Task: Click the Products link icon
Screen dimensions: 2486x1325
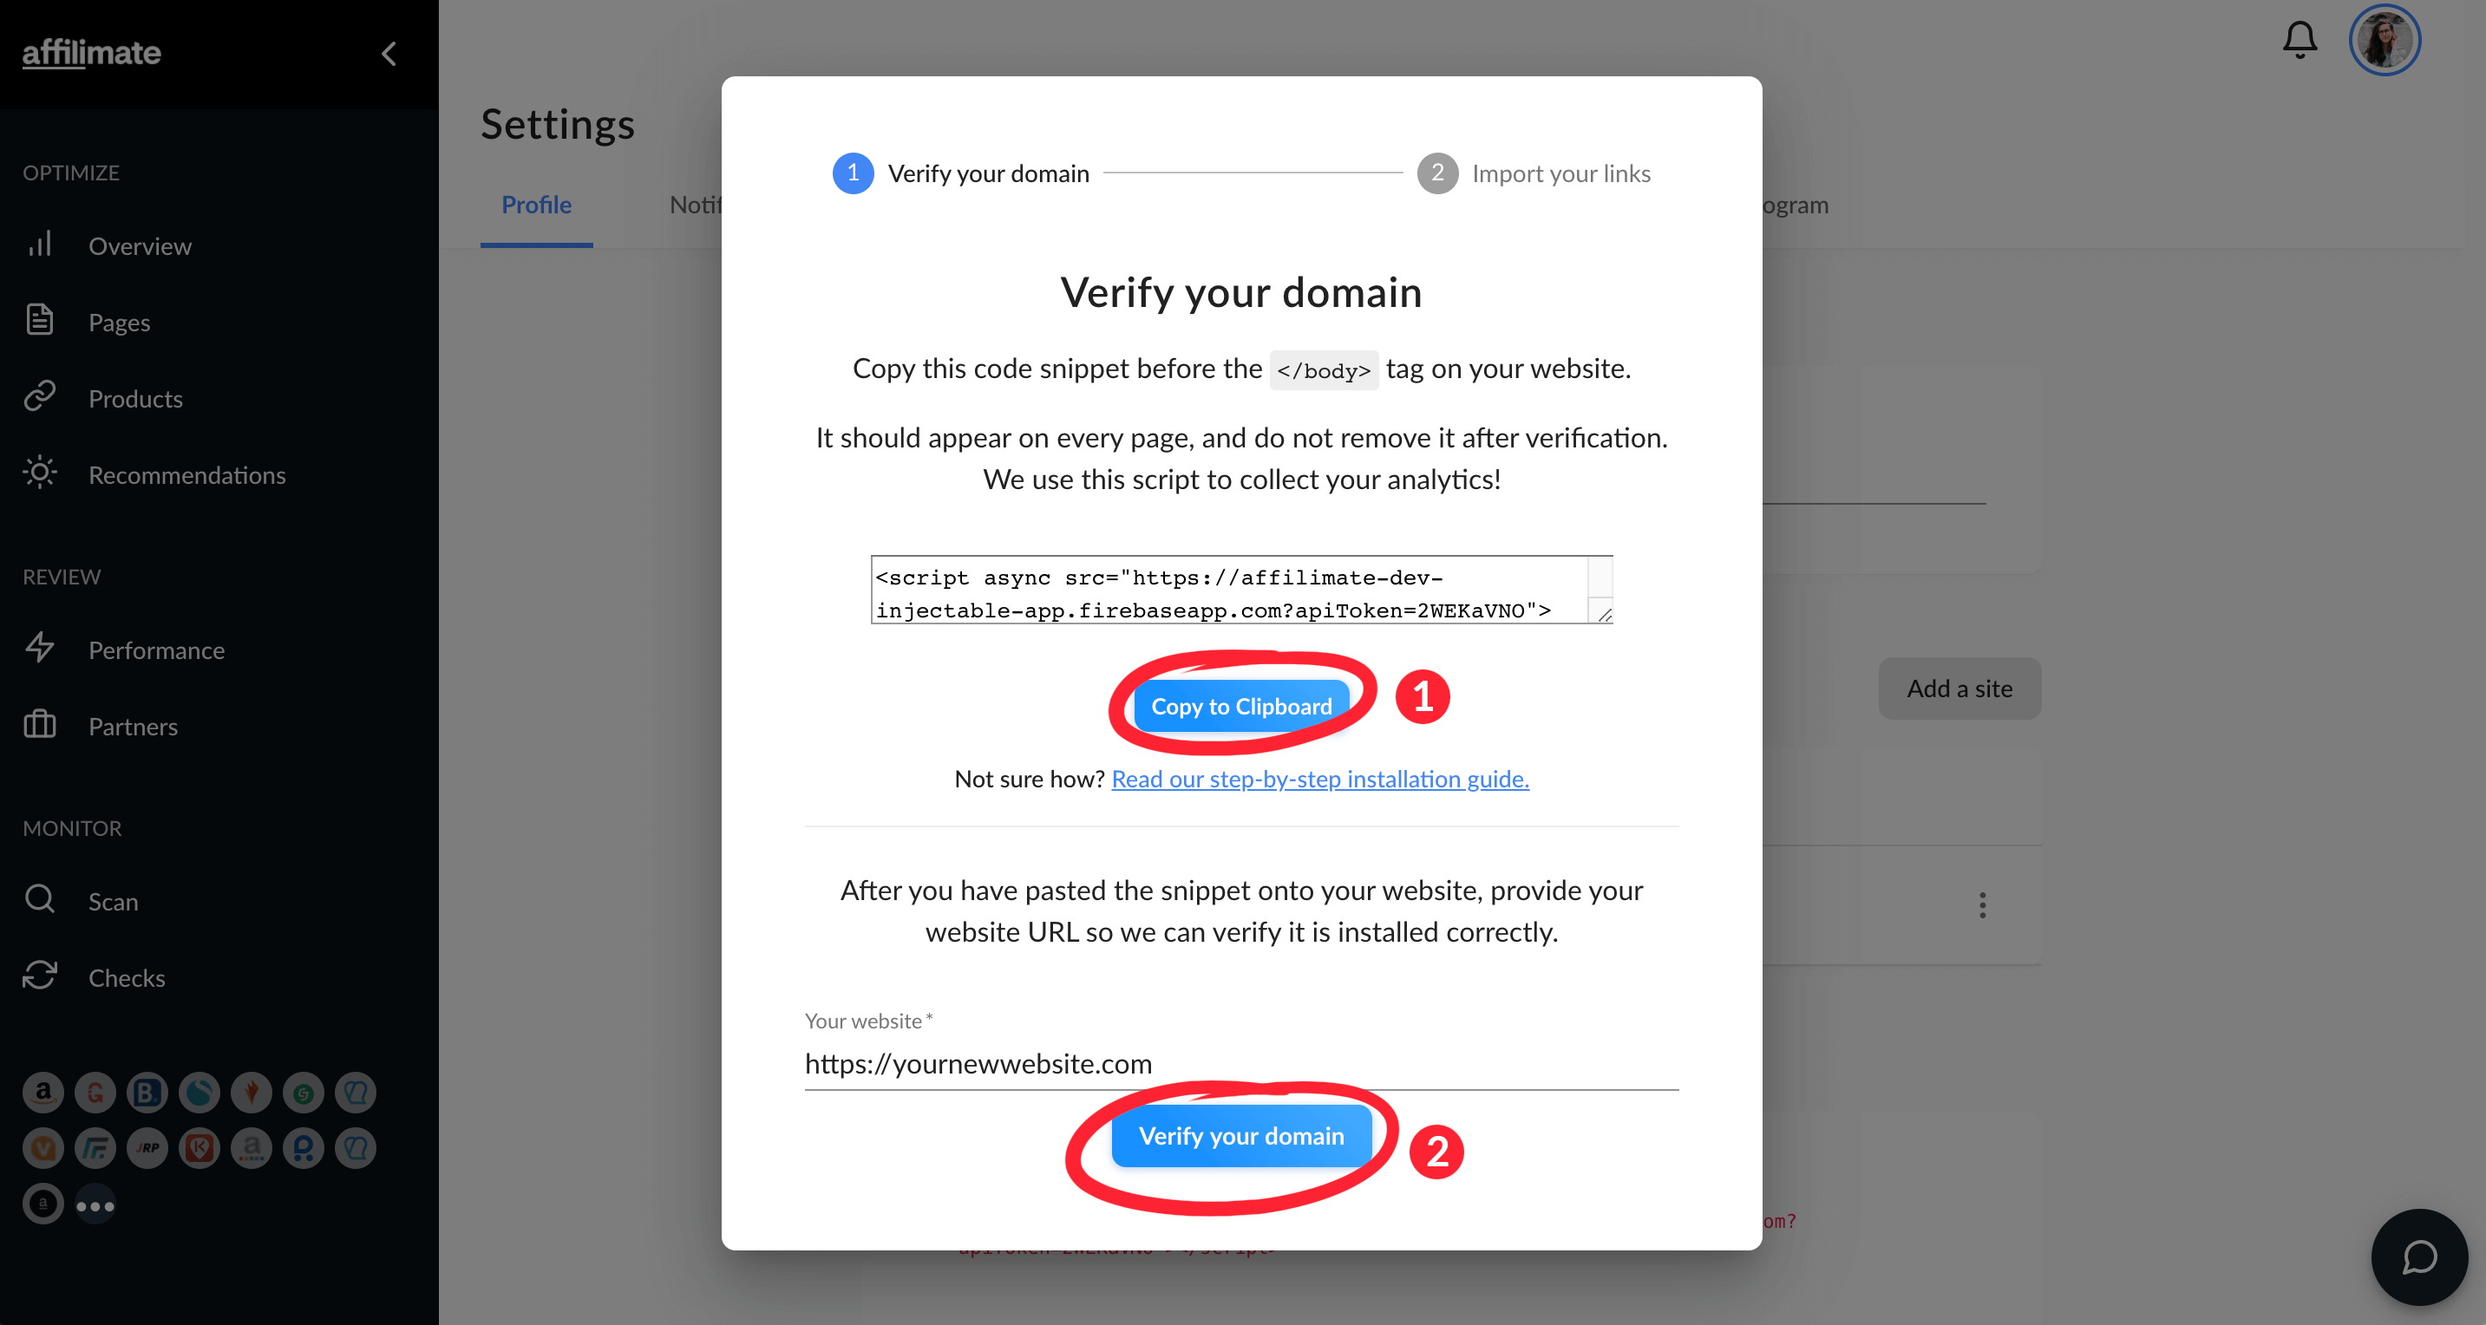Action: click(x=40, y=396)
